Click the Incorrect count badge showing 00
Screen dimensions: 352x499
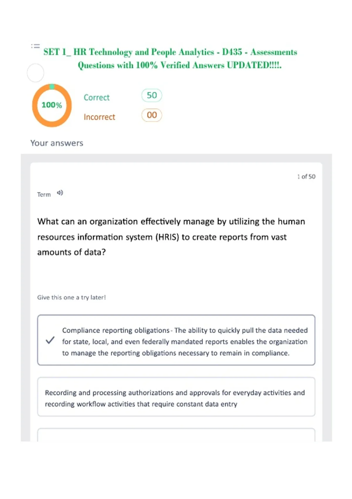152,115
